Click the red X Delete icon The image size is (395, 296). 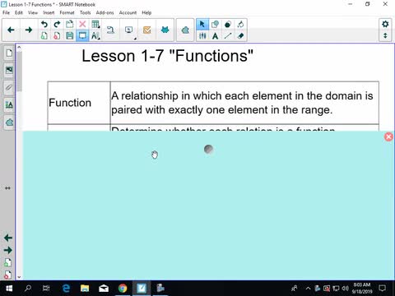pyautogui.click(x=82, y=24)
